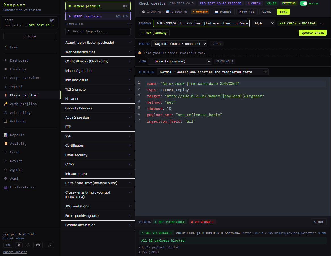Click the Check creator lightning icon
331x256 pixels.
5,95
